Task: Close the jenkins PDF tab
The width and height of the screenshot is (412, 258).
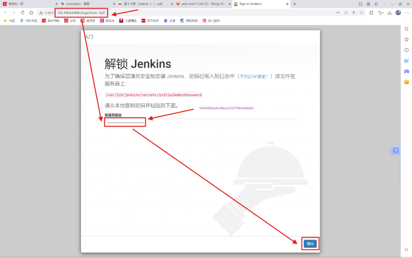Action: pos(172,4)
